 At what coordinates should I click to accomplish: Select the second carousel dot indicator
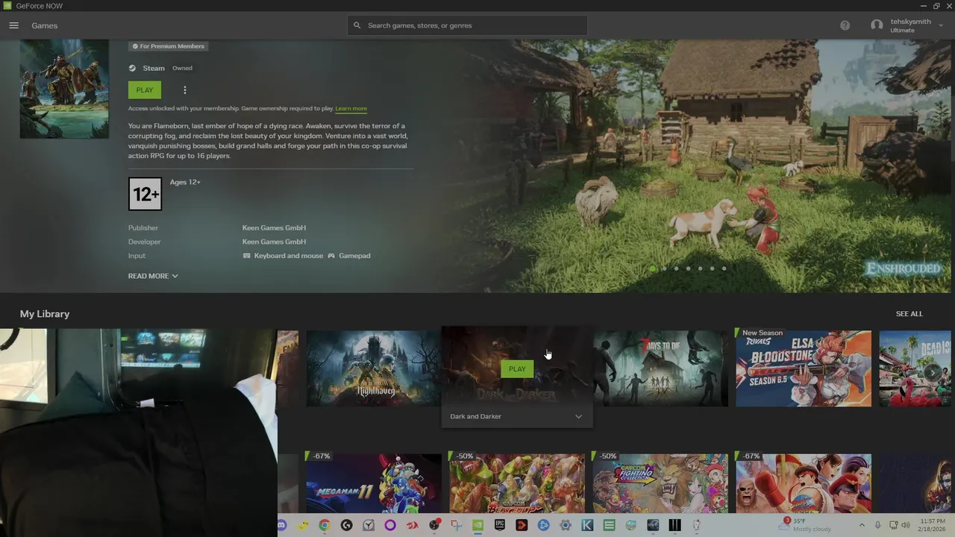665,268
